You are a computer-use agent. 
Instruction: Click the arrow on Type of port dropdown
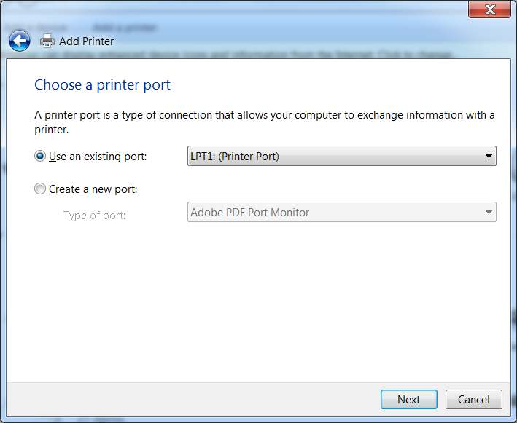tap(488, 213)
